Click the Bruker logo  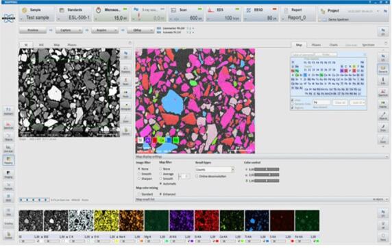8,18
